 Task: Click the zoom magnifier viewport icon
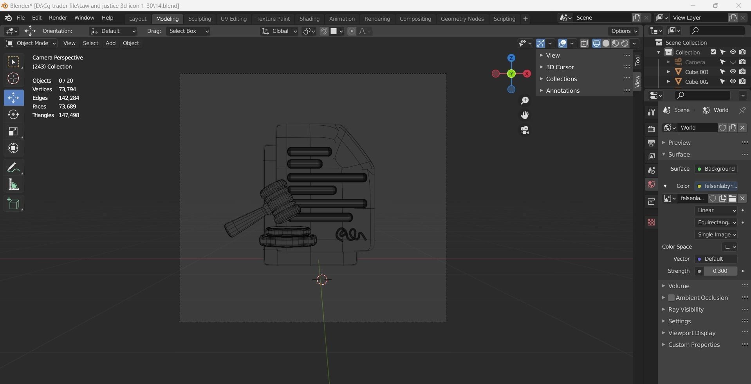point(525,101)
